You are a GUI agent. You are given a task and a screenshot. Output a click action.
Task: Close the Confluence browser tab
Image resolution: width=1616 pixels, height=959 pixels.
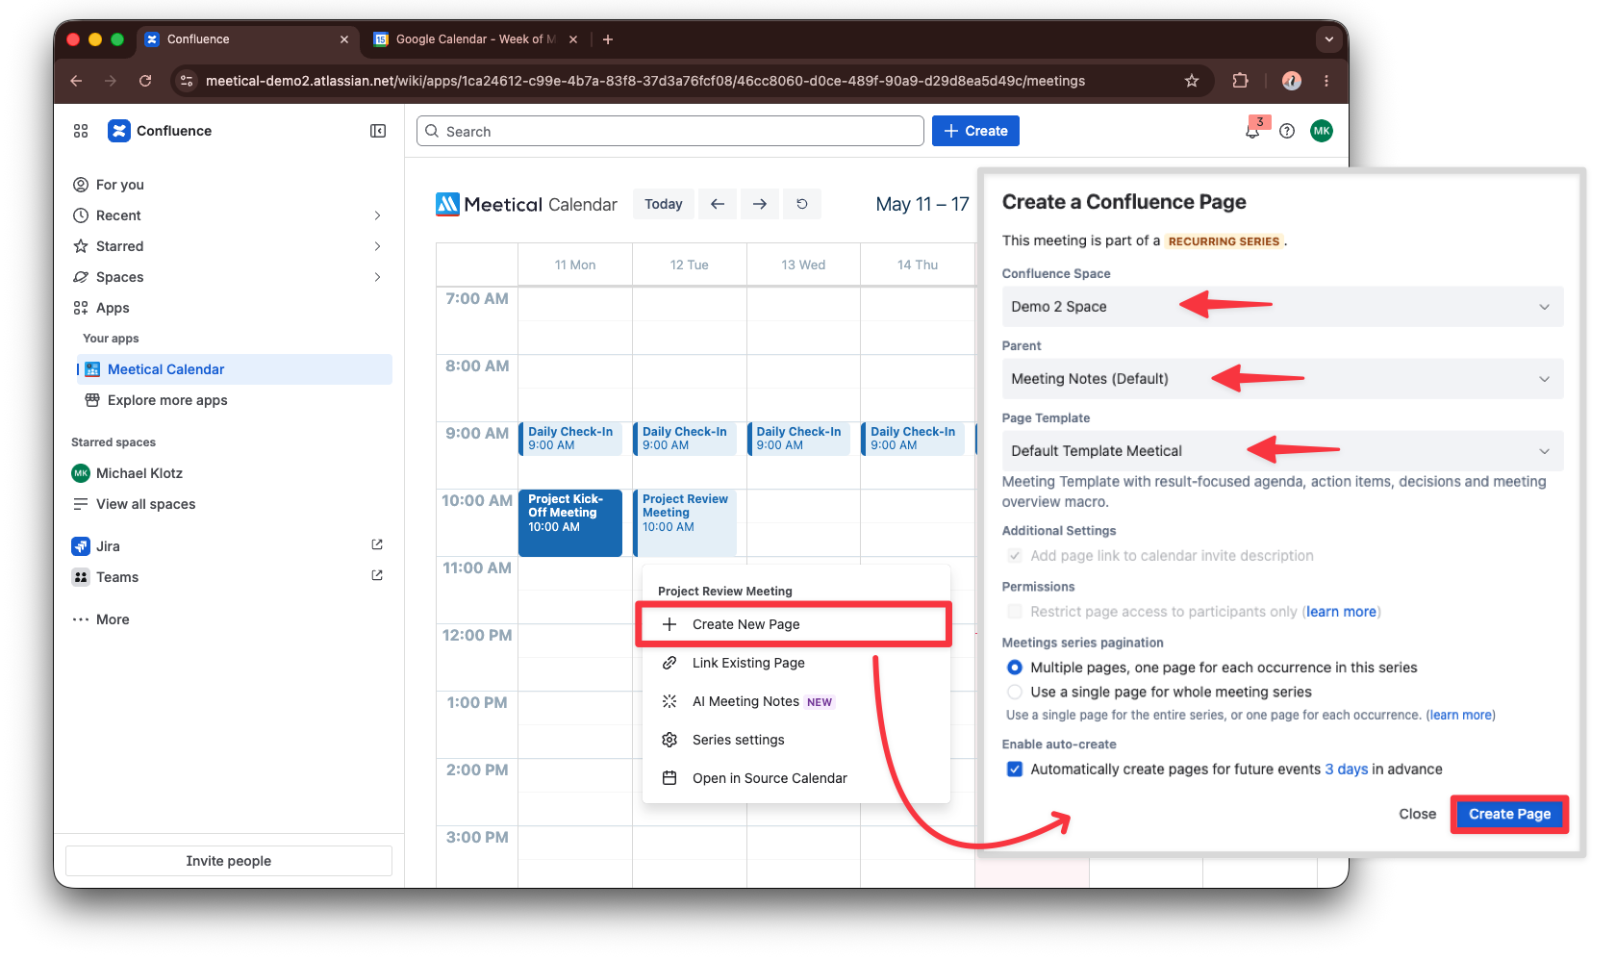click(x=344, y=39)
